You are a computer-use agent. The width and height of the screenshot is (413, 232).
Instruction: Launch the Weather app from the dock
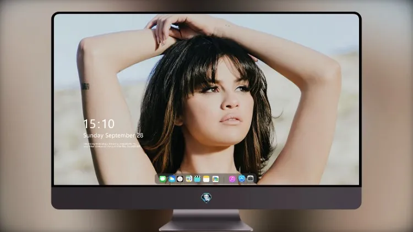tap(171, 179)
